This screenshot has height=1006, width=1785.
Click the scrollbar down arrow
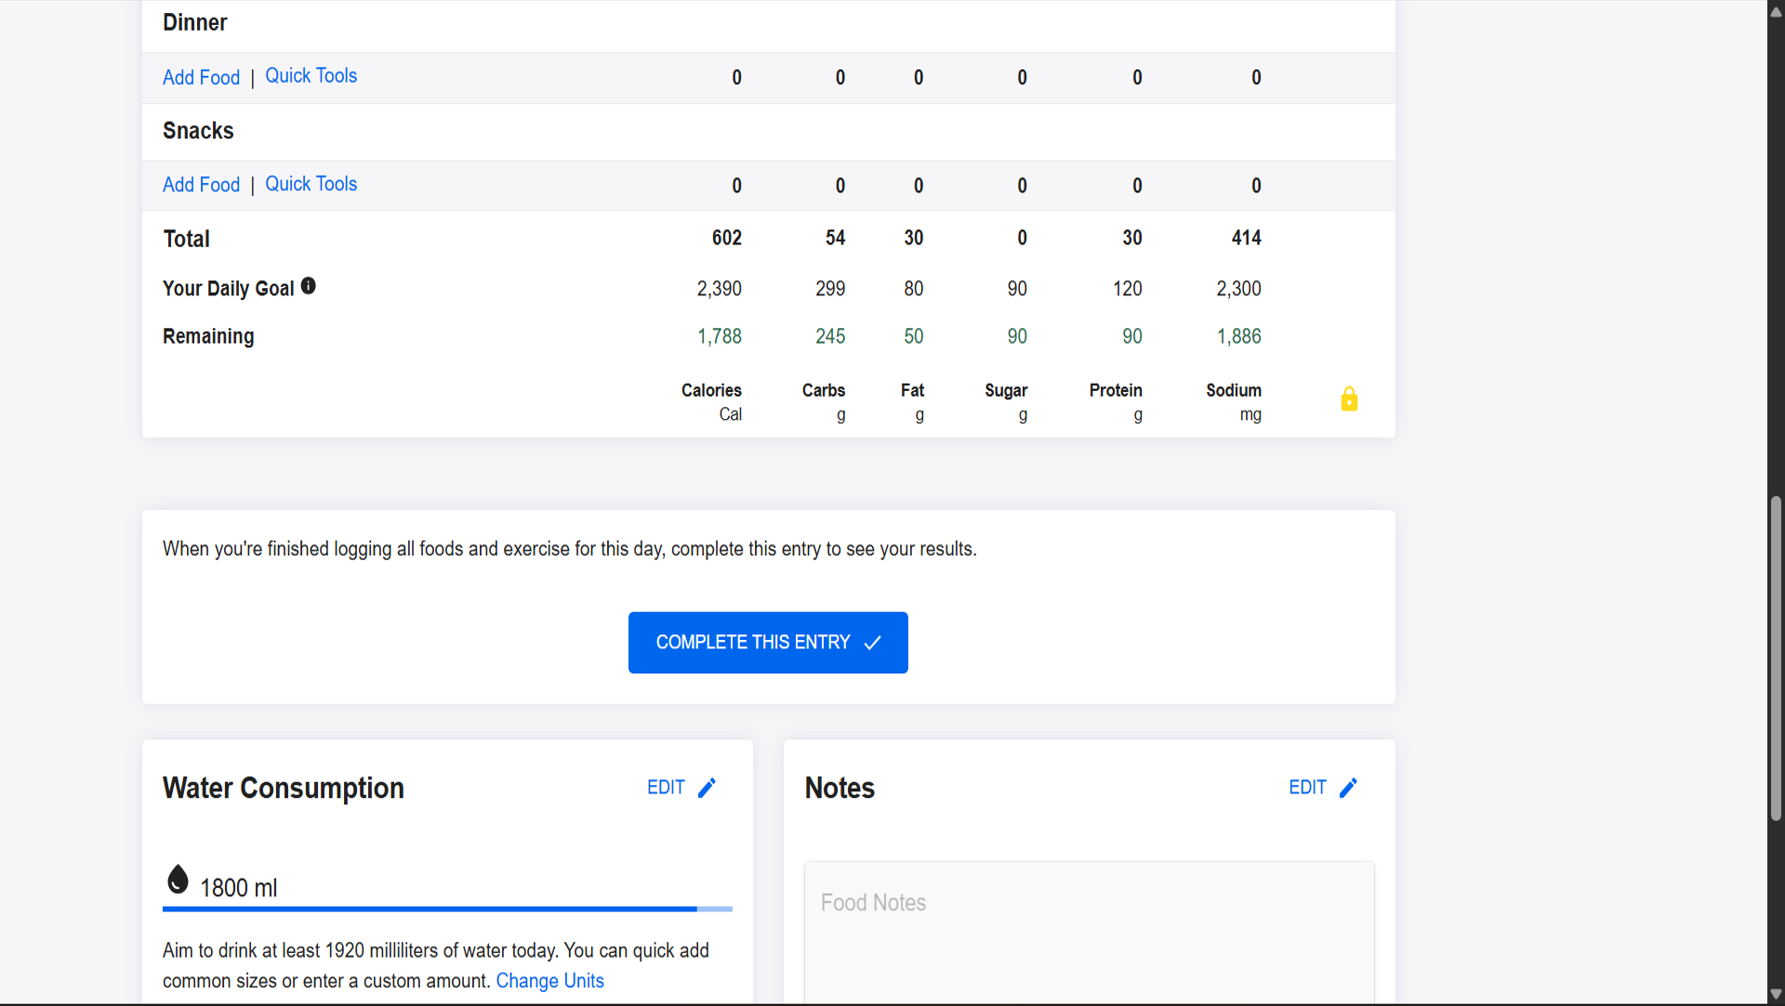(1776, 994)
